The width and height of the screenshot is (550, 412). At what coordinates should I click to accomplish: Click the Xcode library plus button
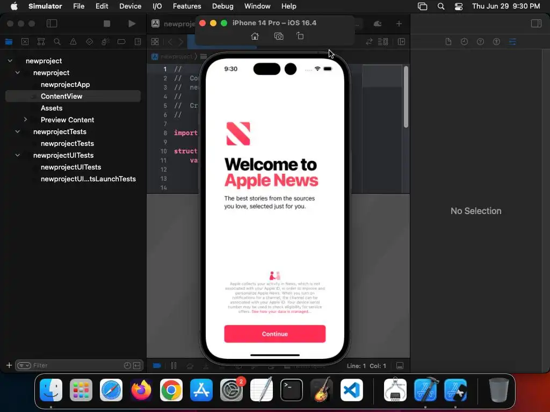point(399,24)
